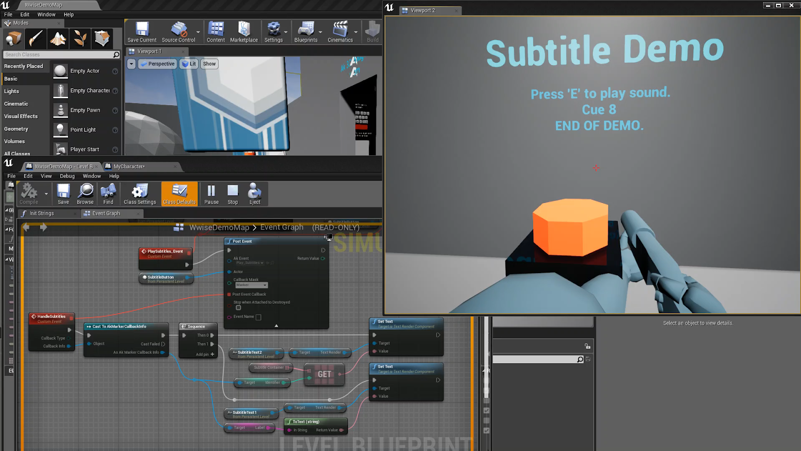Click Compile in blueprint editor toolbar
The width and height of the screenshot is (801, 451).
pyautogui.click(x=29, y=194)
